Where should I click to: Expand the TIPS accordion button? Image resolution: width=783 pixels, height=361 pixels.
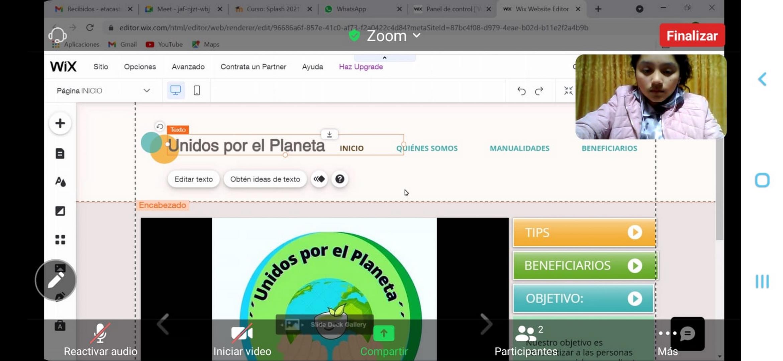(584, 233)
